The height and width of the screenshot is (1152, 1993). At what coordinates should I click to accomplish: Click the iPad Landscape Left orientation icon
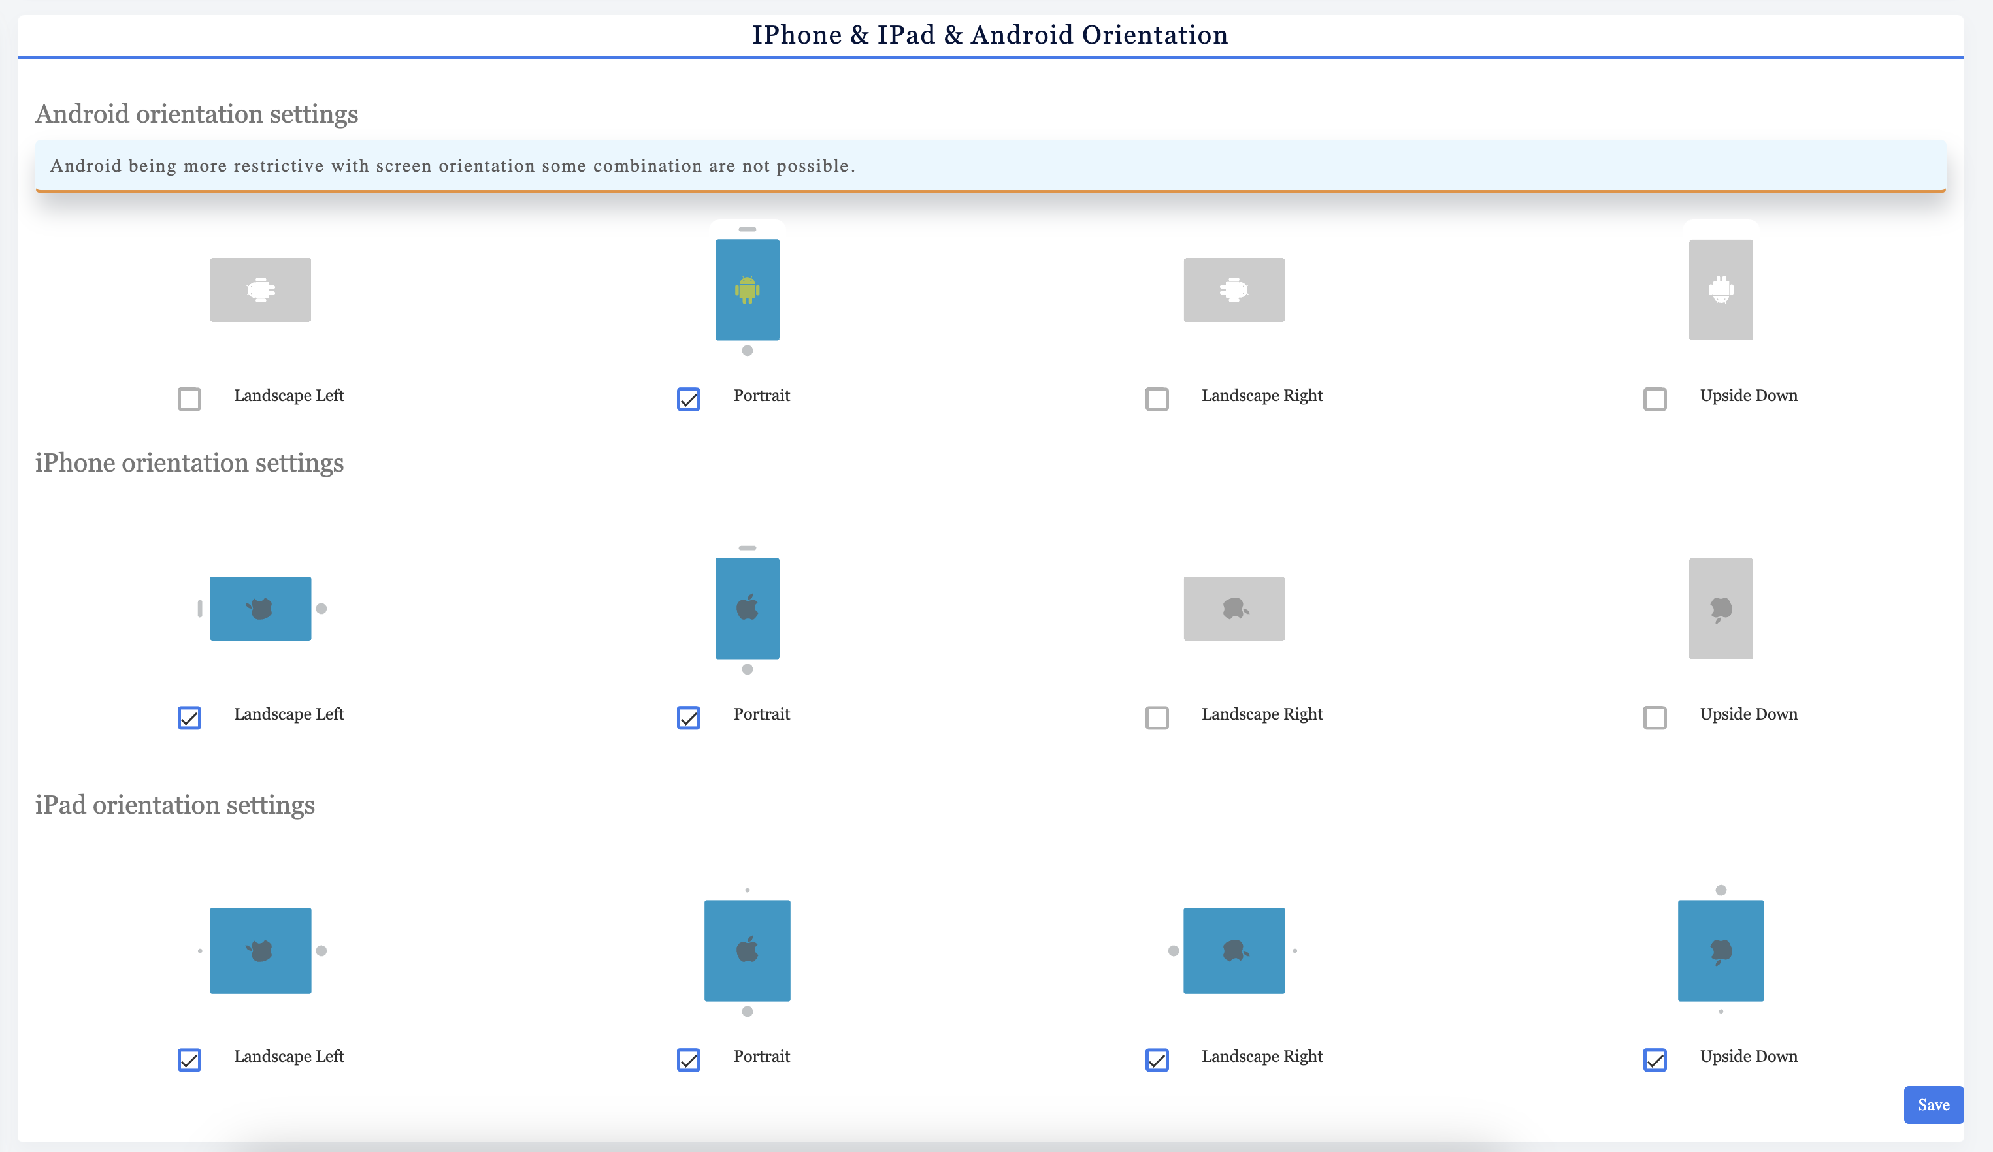click(x=260, y=950)
